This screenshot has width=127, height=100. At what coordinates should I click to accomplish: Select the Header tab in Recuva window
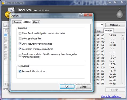click(109, 30)
